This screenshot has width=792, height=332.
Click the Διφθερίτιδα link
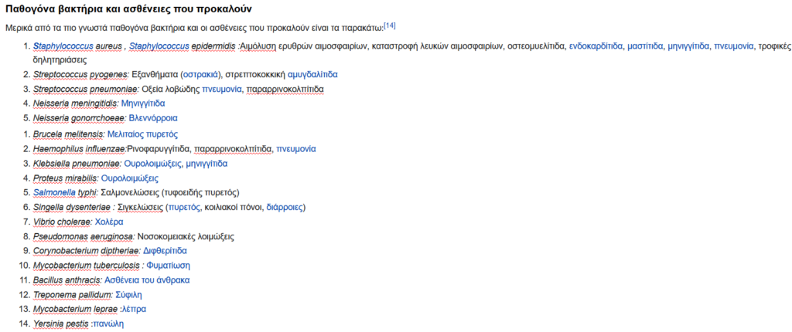click(165, 251)
